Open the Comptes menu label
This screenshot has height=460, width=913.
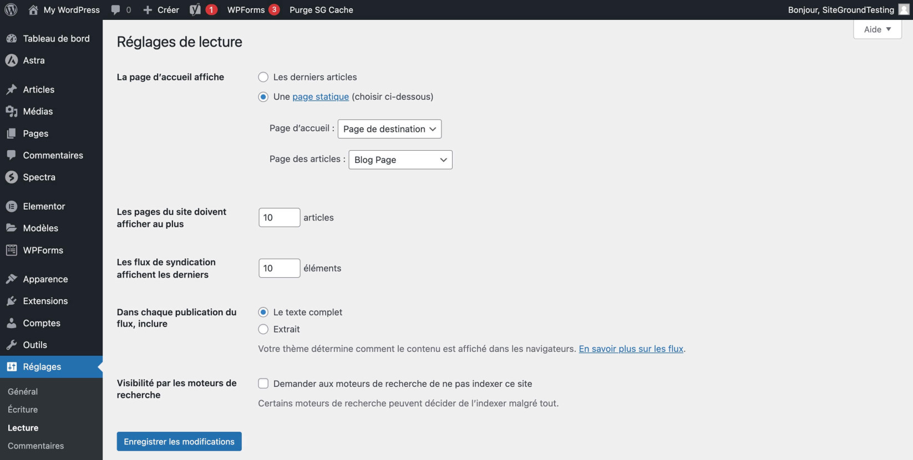(42, 323)
